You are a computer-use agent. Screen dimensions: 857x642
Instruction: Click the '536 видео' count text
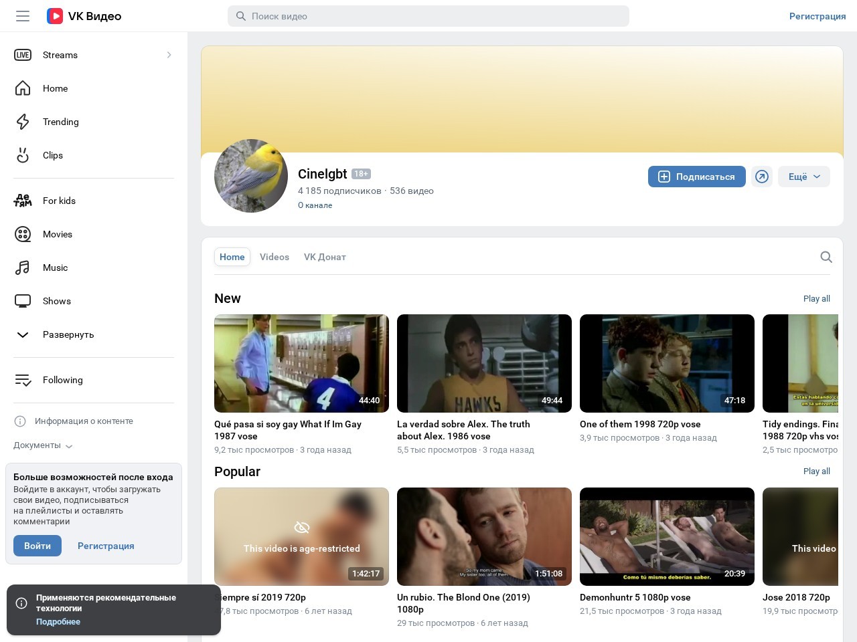412,191
